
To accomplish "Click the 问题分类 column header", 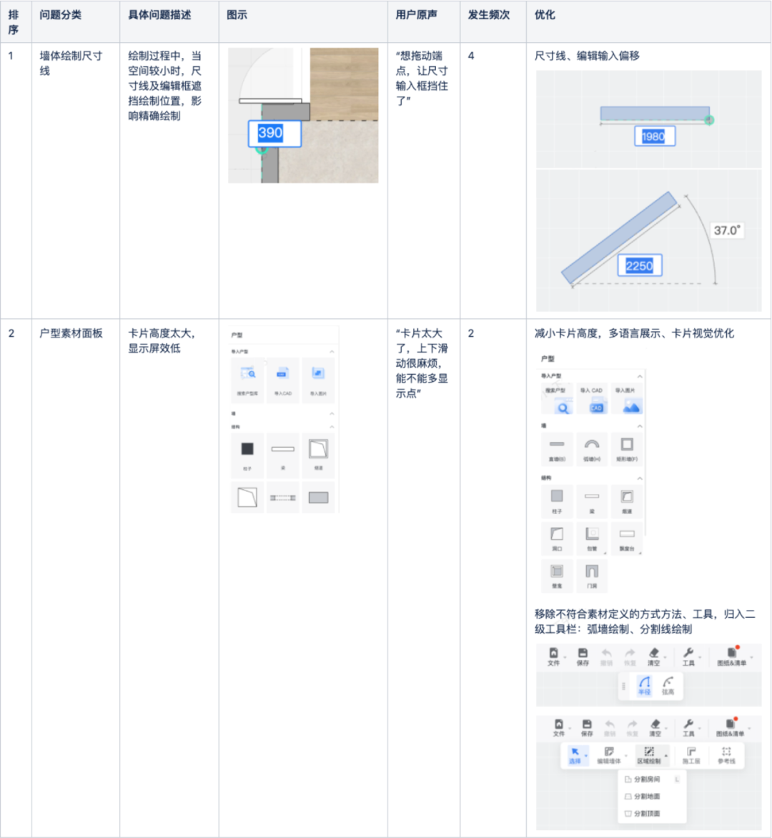I will tap(60, 15).
